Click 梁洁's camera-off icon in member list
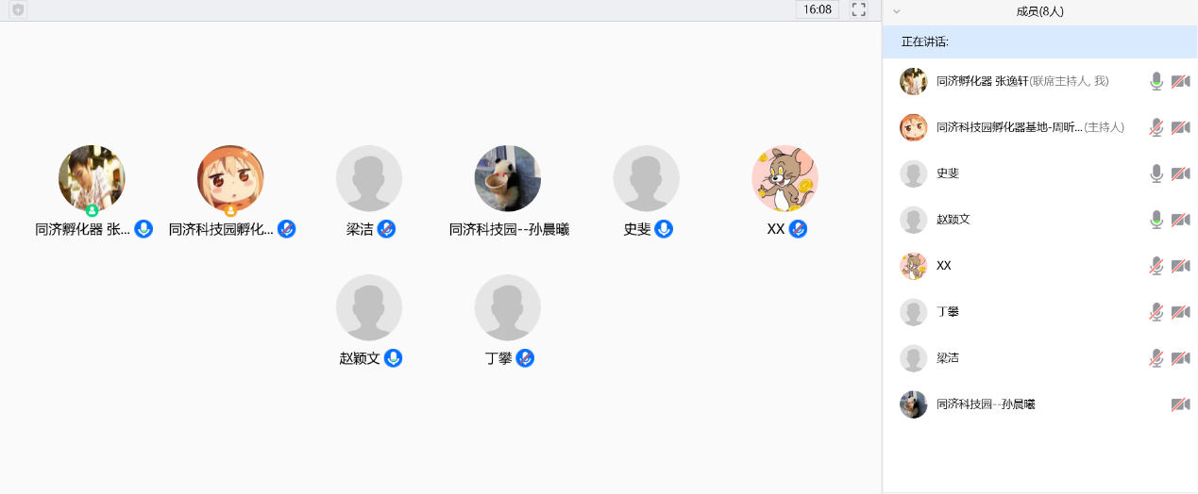 [1180, 358]
